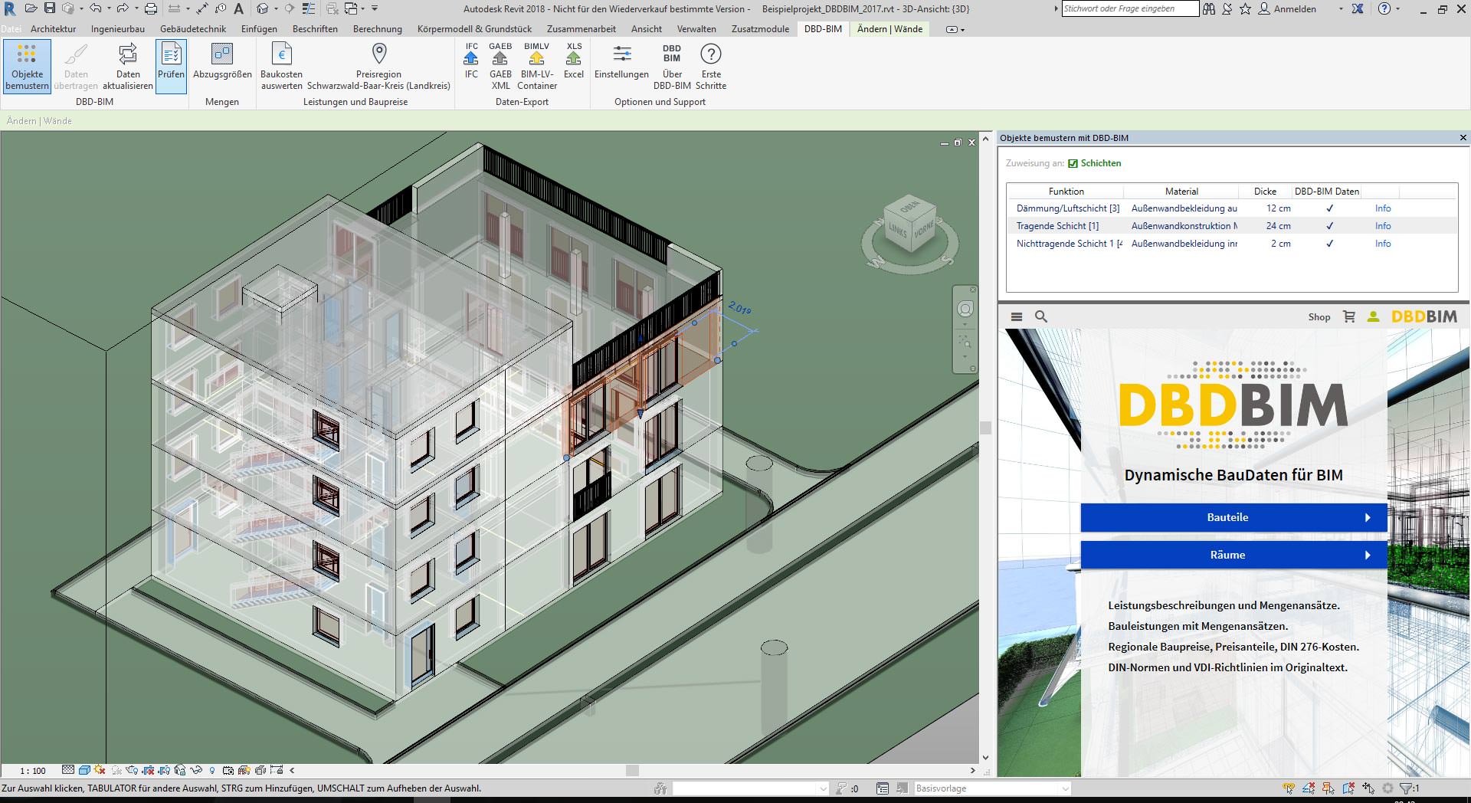Select the Preisregion location pin

point(378,54)
